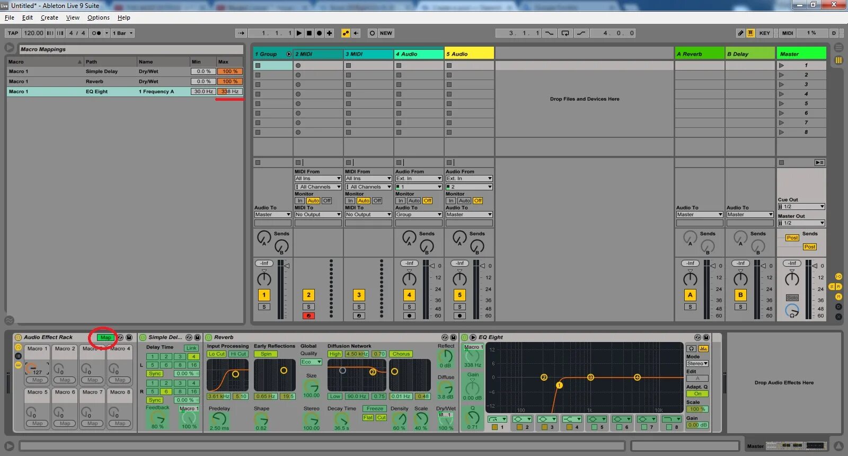Toggle Reverb Freeze button
The image size is (848, 456).
375,409
